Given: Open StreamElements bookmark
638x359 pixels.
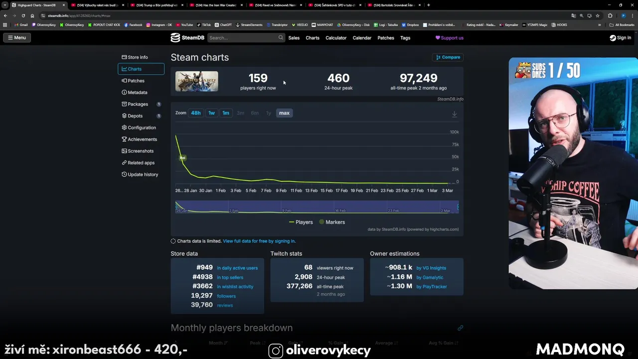Looking at the screenshot, I should coord(249,24).
